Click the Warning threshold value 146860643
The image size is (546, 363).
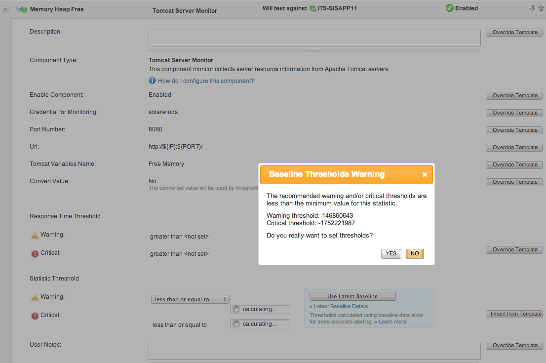[337, 216]
